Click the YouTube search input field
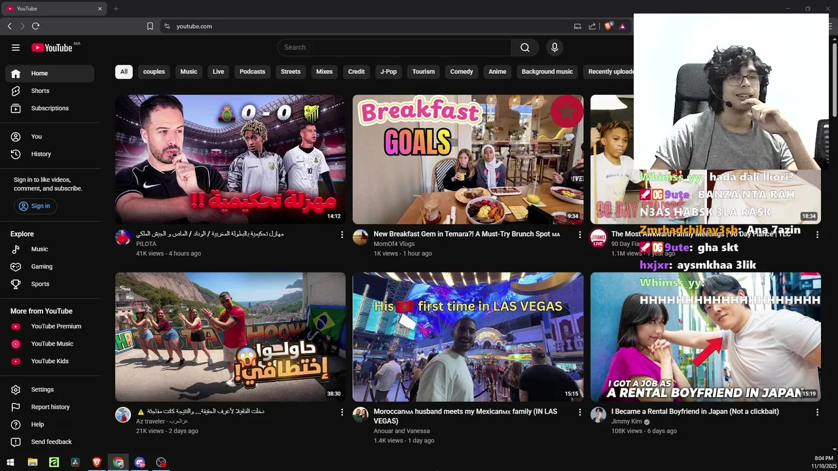Screen dimensions: 838x471 394,47
